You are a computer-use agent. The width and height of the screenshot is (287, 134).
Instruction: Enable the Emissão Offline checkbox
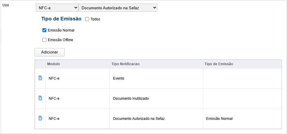coord(45,40)
